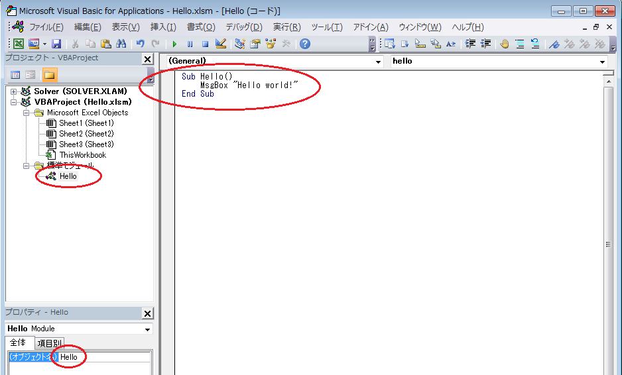Viewport: 622px width, 375px height.
Task: Close the プロパティ - Hello pane
Action: point(148,313)
